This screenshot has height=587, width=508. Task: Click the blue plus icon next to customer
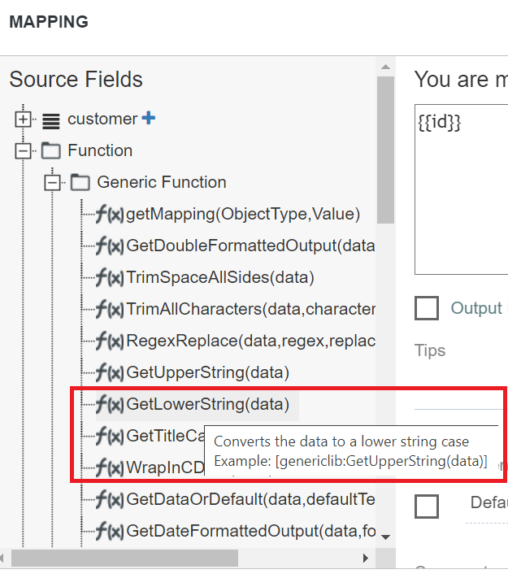149,118
